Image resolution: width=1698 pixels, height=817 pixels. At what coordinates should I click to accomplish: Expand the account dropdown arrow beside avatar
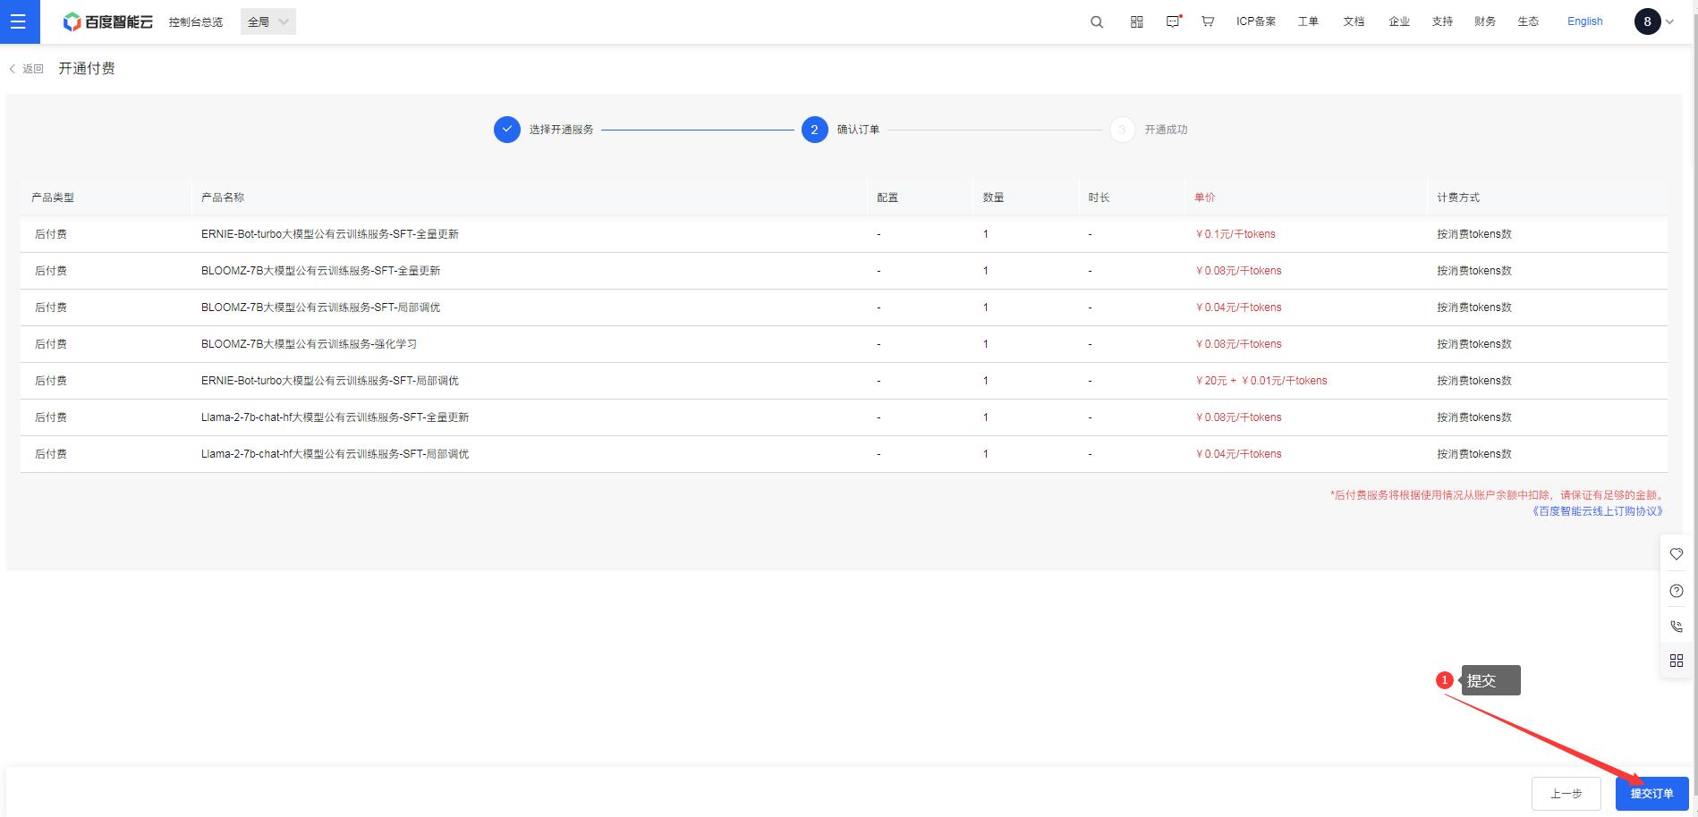click(x=1669, y=21)
